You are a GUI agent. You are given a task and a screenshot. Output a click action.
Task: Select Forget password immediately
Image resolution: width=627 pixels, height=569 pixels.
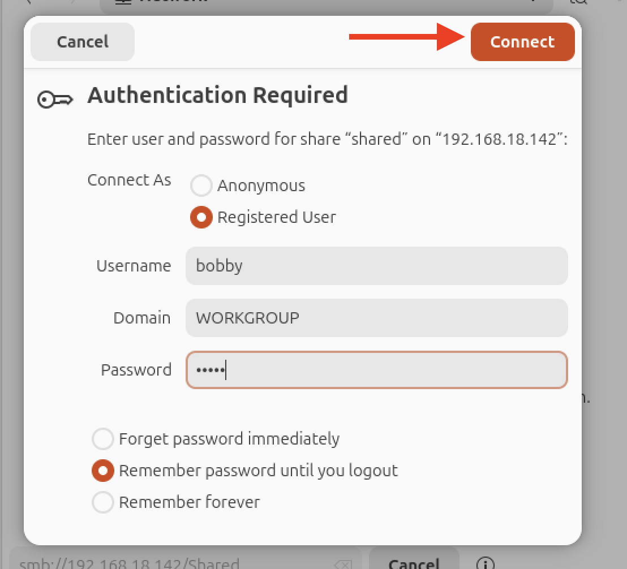pyautogui.click(x=103, y=439)
